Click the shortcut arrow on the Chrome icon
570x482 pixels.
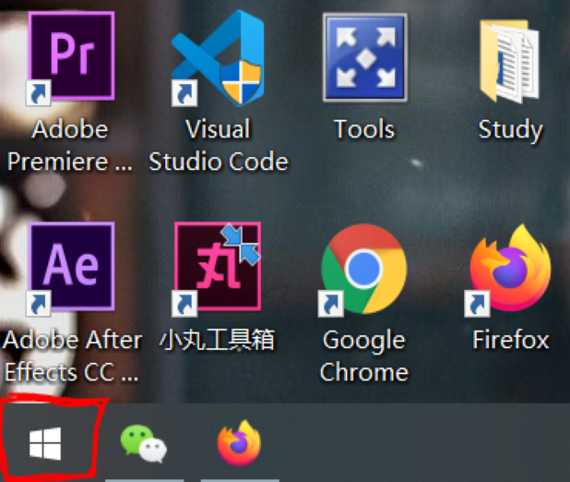click(x=330, y=303)
